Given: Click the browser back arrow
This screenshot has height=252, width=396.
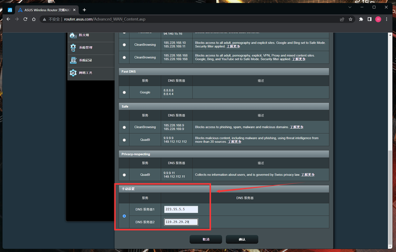Looking at the screenshot, I should click(x=8, y=20).
